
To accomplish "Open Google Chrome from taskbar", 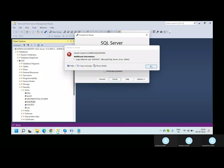I will click(51, 131).
